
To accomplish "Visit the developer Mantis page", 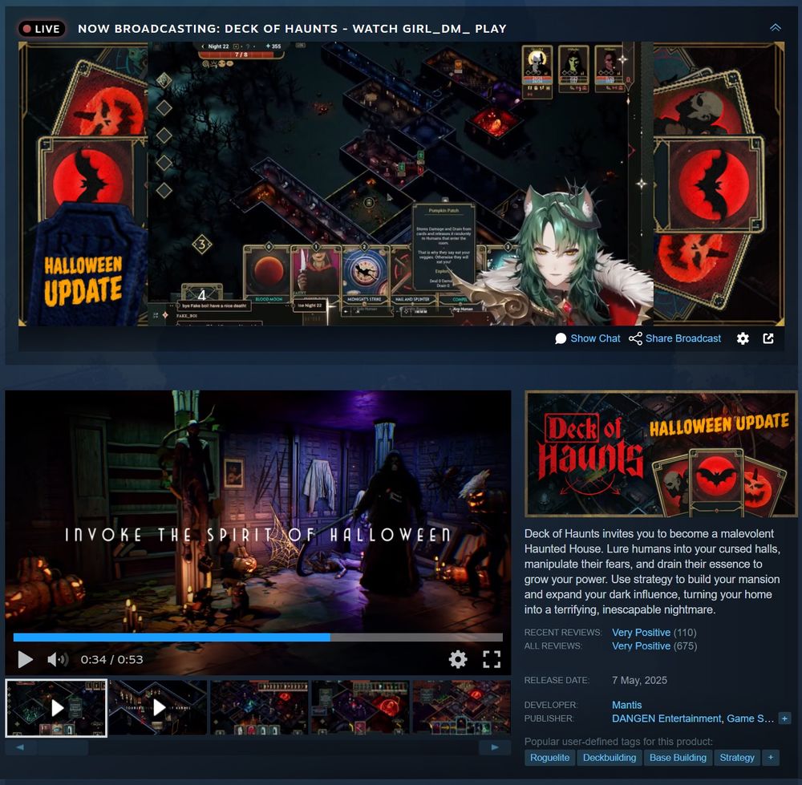I will point(626,705).
